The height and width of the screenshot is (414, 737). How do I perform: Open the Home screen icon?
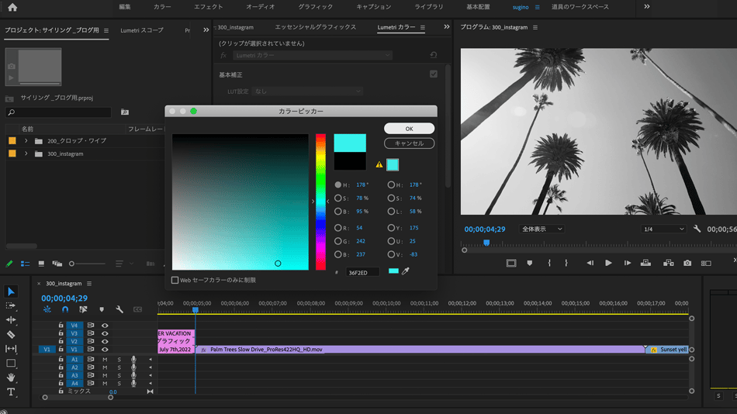click(12, 7)
